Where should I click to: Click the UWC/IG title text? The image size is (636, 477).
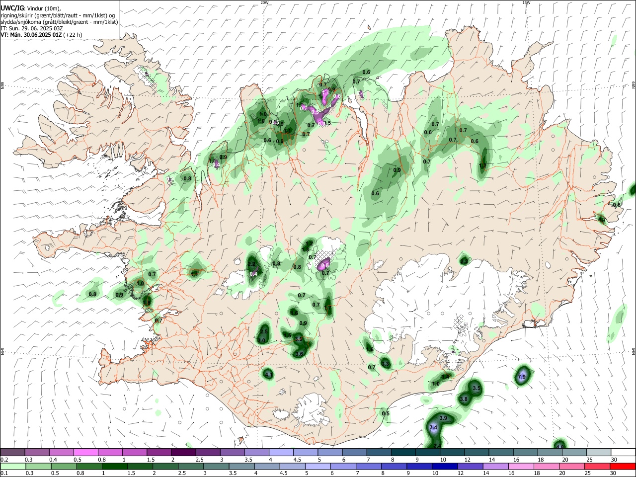pos(12,7)
